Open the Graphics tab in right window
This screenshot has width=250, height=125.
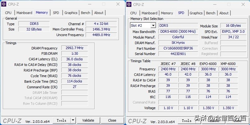click(x=196, y=13)
